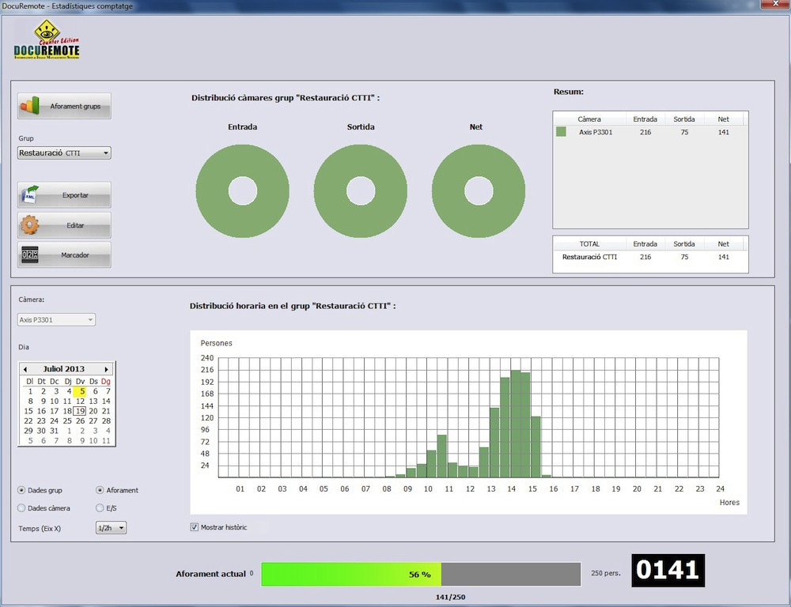
Task: Click the Net column header in Resum
Action: pos(723,119)
